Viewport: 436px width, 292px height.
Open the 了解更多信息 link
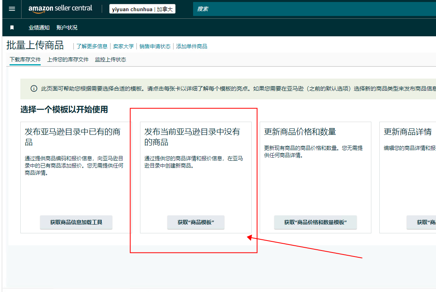pyautogui.click(x=92, y=46)
